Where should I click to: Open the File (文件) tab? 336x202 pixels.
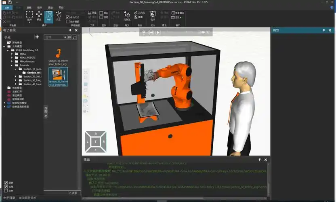click(x=7, y=7)
